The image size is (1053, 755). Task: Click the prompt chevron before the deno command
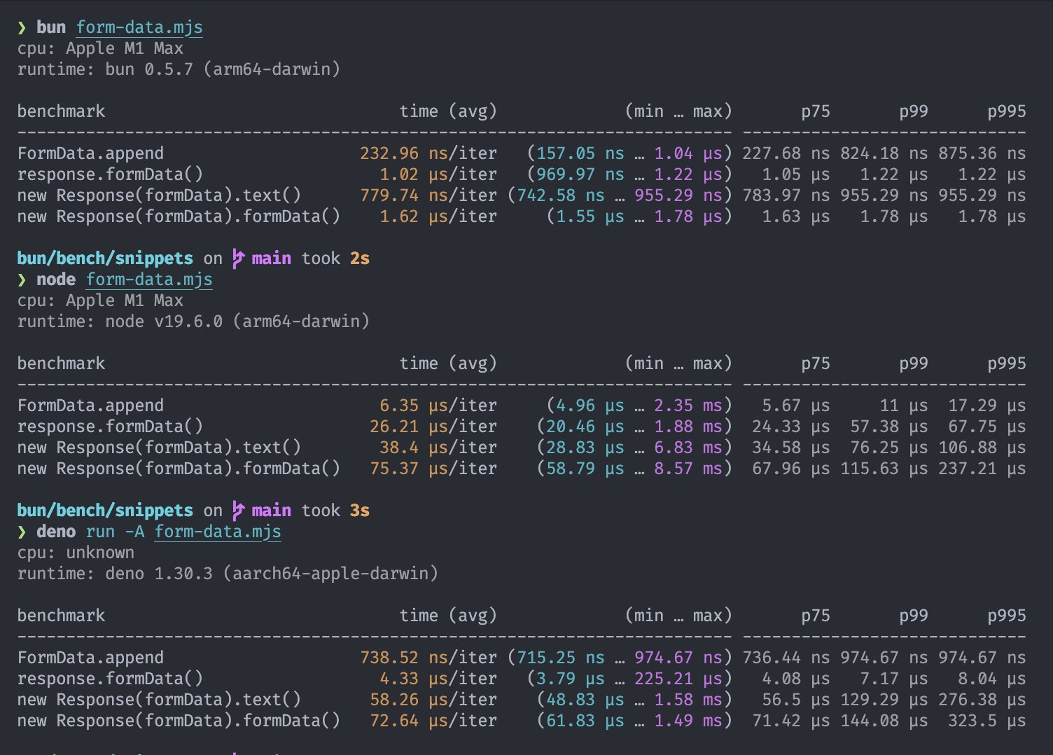(x=22, y=532)
